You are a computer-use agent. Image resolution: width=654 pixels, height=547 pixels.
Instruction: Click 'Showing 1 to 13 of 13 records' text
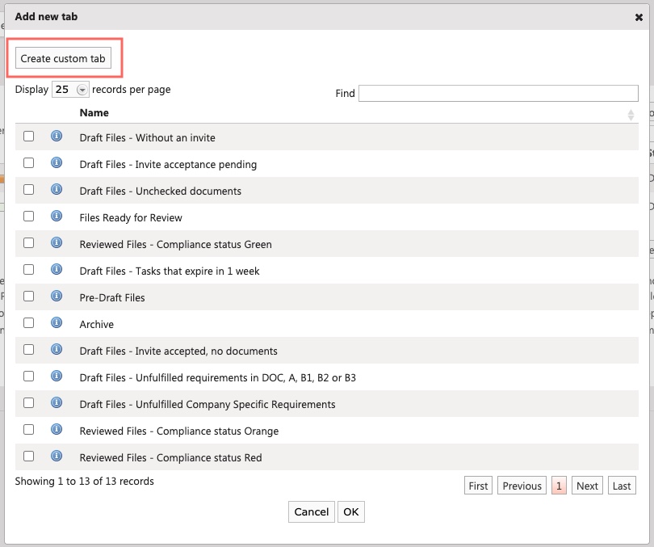pos(84,481)
